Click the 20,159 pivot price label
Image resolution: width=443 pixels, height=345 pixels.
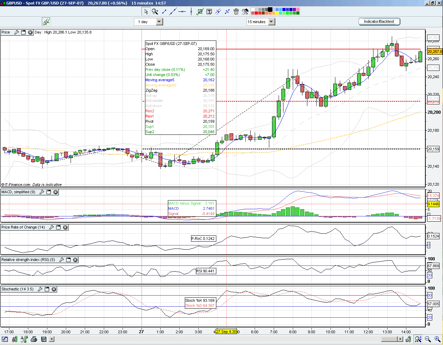[x=433, y=149]
